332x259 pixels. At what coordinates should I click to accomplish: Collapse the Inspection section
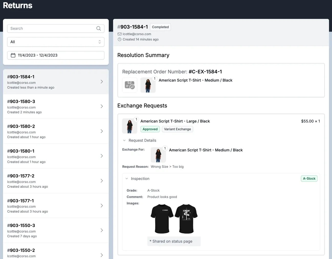(127, 179)
